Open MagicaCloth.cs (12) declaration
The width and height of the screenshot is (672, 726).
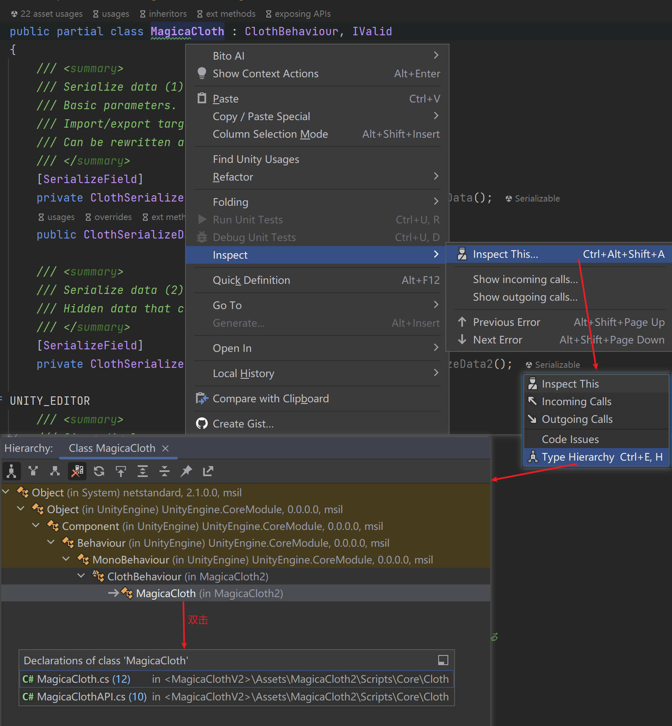pyautogui.click(x=236, y=679)
